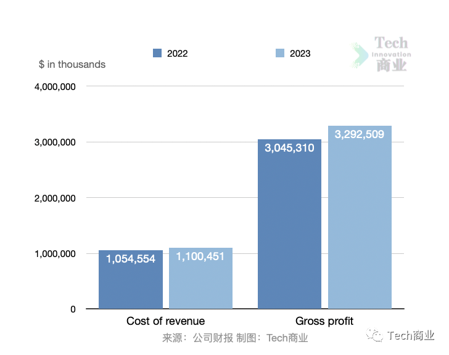The width and height of the screenshot is (449, 355).
Task: Click the green arrow logo icon
Action: click(x=360, y=55)
